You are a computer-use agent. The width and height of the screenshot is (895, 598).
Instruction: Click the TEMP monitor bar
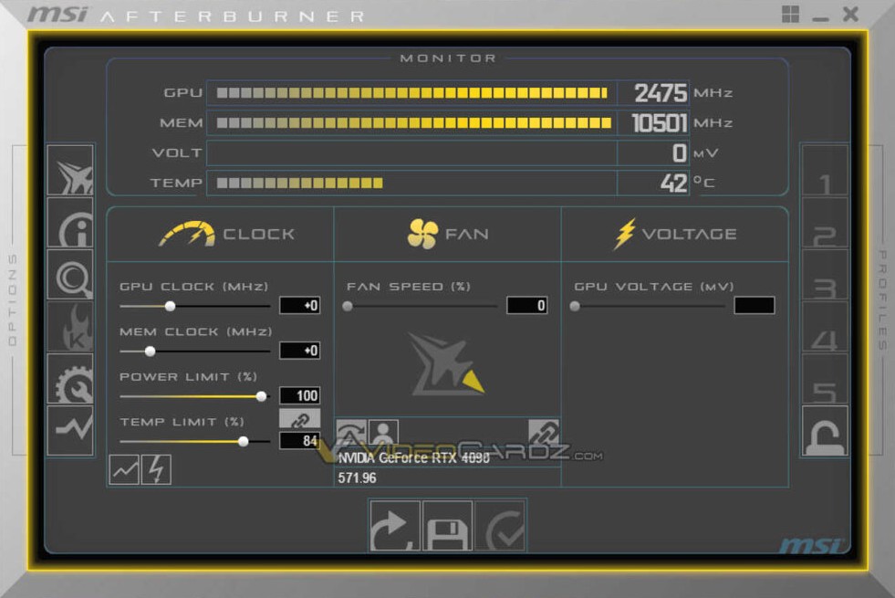point(411,183)
